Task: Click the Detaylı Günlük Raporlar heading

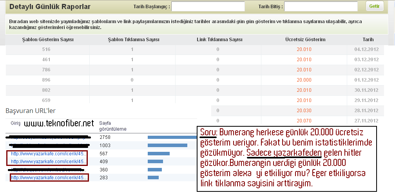Action: click(x=50, y=7)
